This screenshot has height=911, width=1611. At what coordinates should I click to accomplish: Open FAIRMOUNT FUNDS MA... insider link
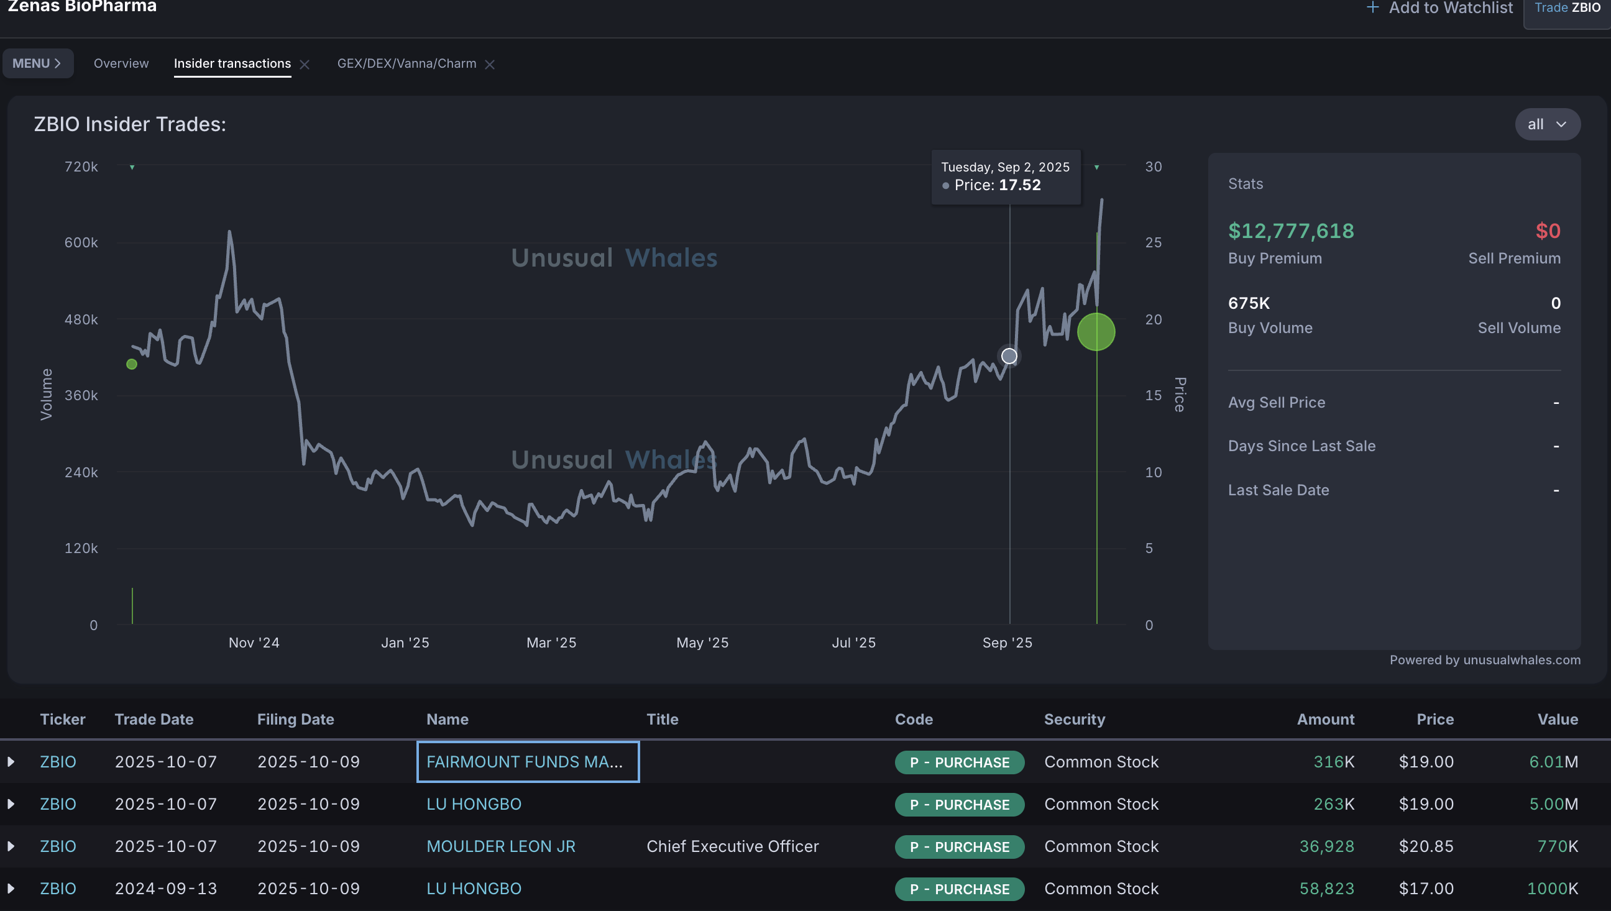click(x=525, y=761)
